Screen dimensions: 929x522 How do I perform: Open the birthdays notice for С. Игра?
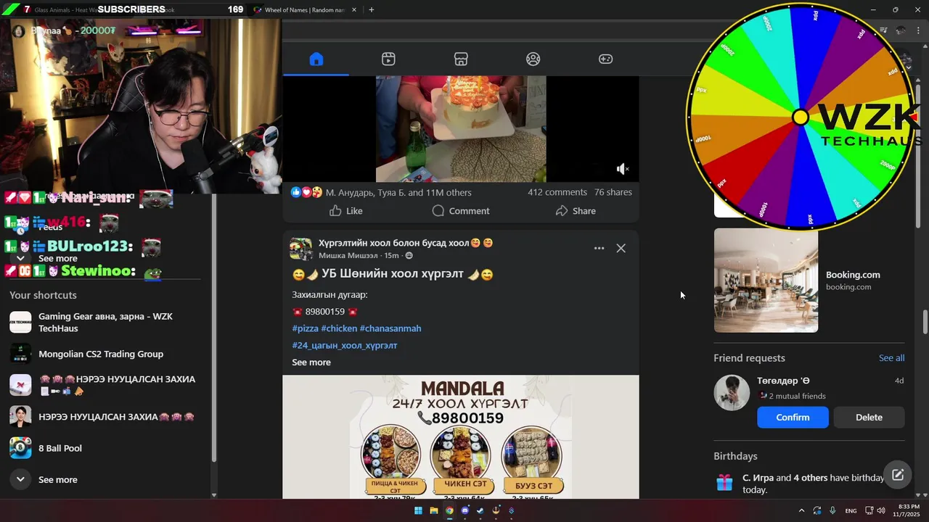(809, 484)
